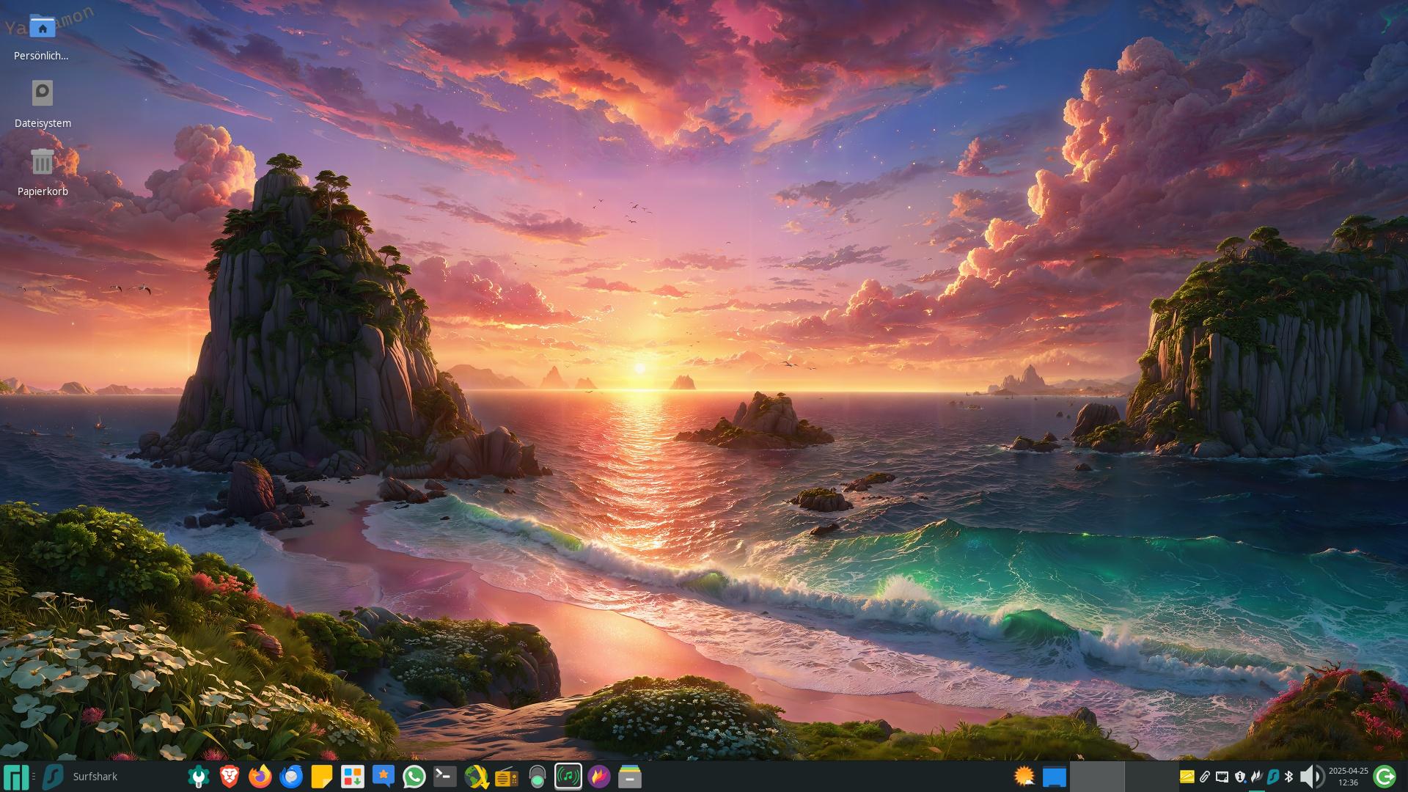Screen dimensions: 1408x792
Task: Open the Manjaro application menu
Action: tap(16, 777)
